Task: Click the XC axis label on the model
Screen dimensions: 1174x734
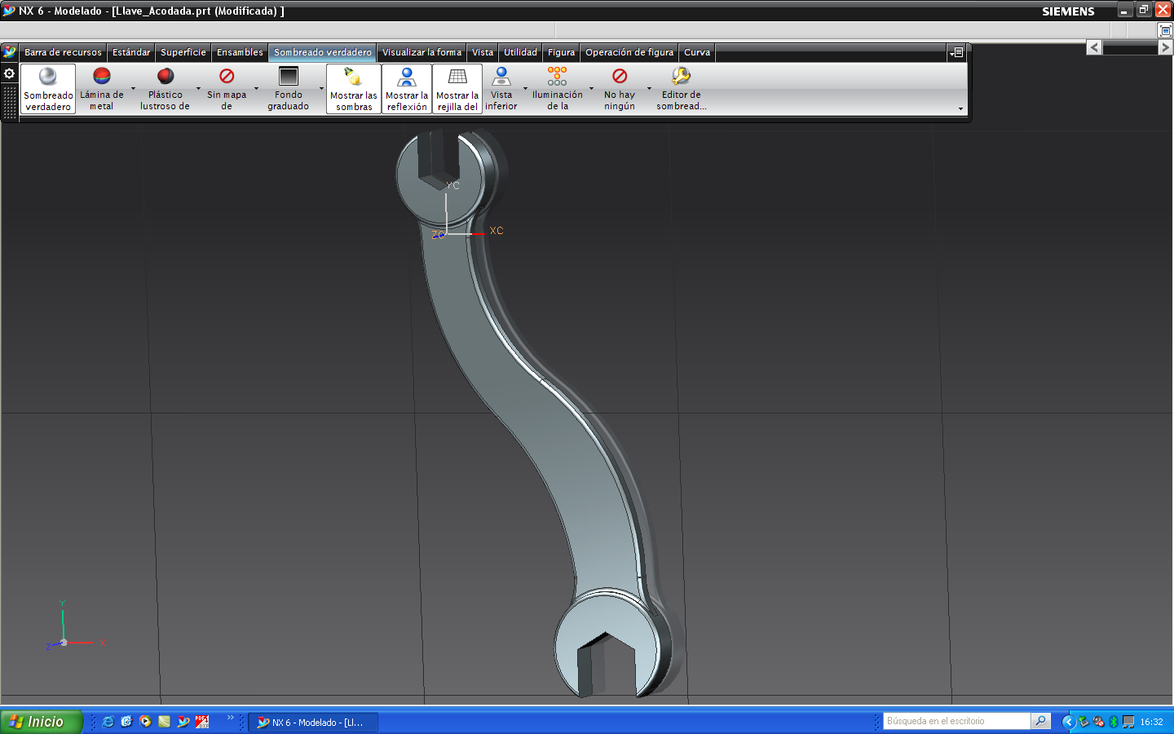Action: (497, 231)
